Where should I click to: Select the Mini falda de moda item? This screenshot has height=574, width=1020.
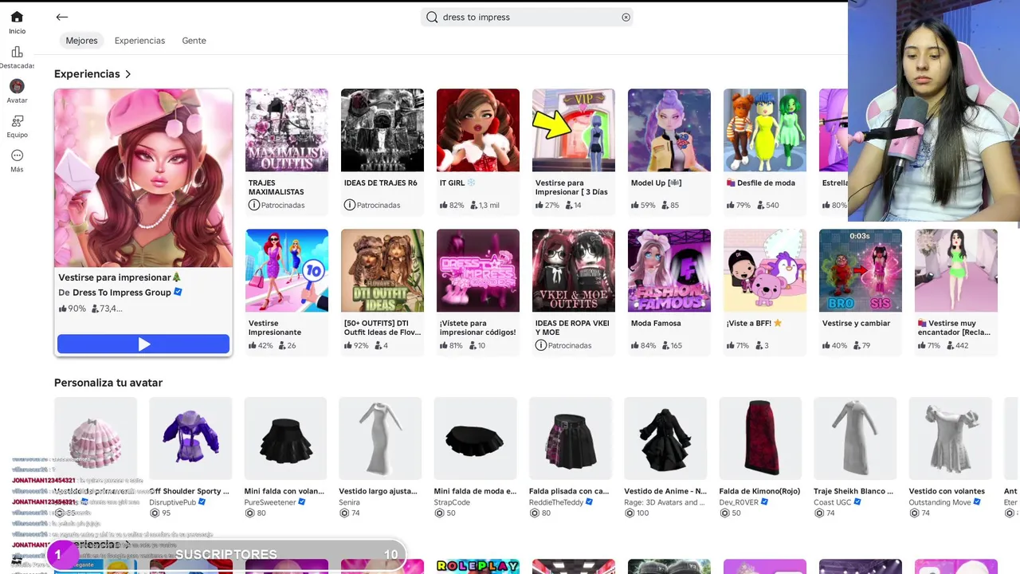coord(475,438)
